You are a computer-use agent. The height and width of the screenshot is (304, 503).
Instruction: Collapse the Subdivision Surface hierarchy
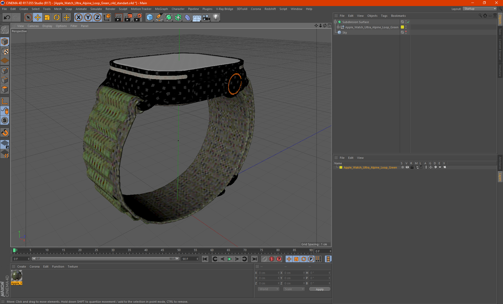coord(335,22)
